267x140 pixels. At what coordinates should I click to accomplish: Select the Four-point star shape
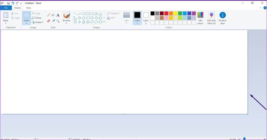click(80, 22)
